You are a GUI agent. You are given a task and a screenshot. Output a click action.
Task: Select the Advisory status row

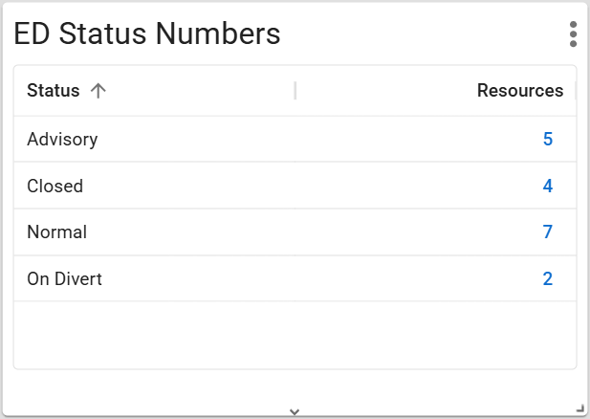[x=287, y=140]
